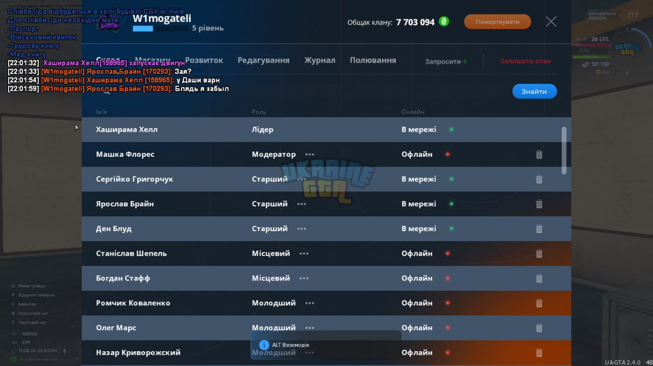Open the Магазин tab
Image resolution: width=653 pixels, height=366 pixels.
tap(153, 60)
